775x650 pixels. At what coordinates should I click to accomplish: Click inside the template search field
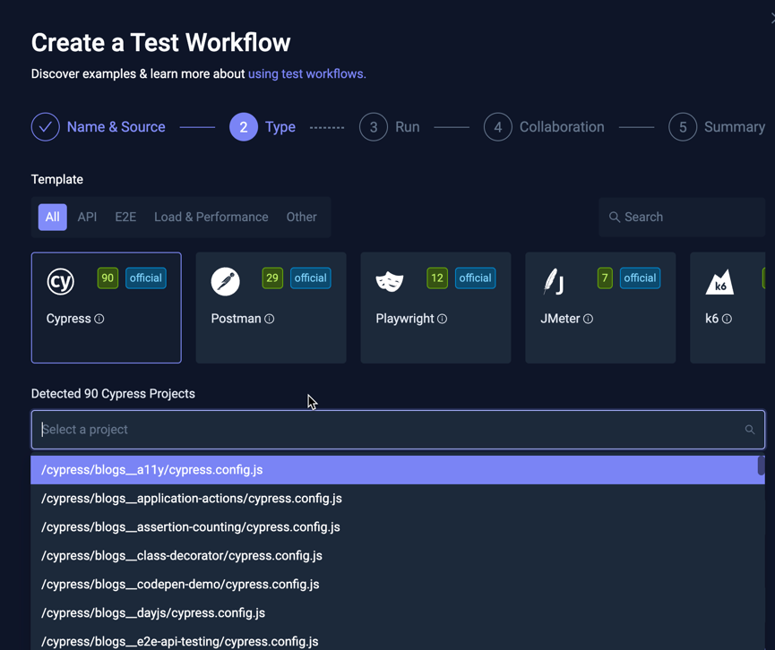click(681, 217)
